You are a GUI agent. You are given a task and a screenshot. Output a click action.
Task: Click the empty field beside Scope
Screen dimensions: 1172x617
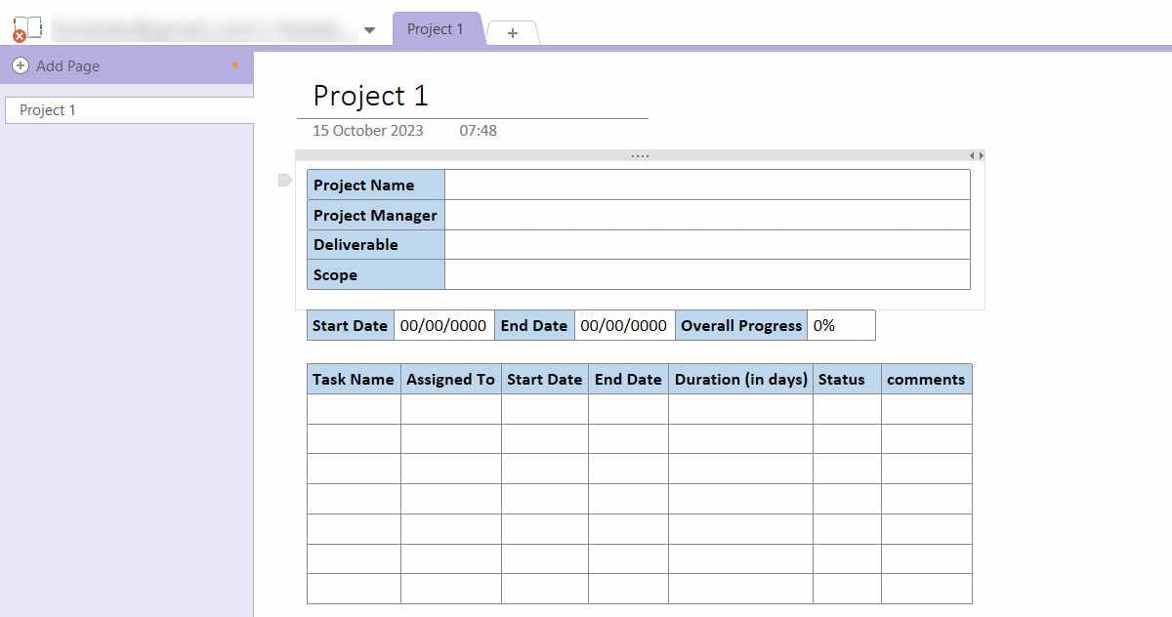(x=707, y=275)
